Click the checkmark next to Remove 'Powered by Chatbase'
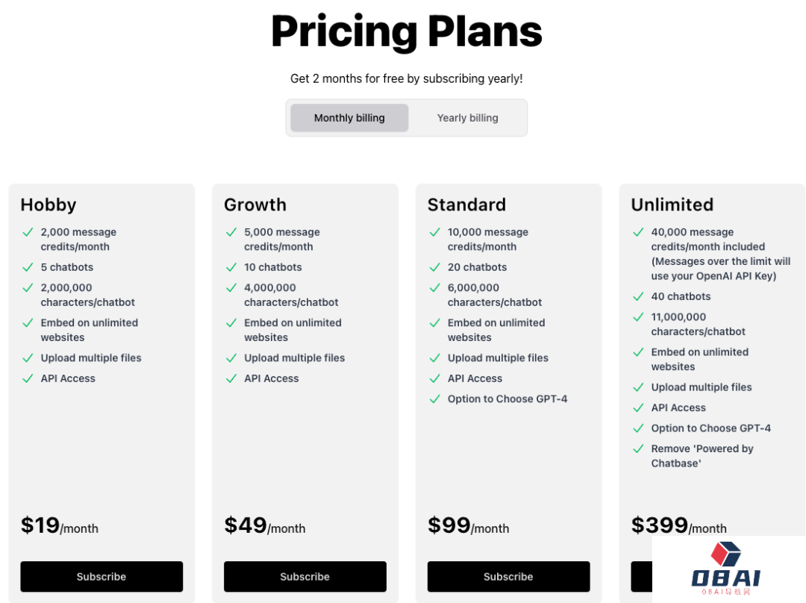This screenshot has width=806, height=603. coord(638,449)
